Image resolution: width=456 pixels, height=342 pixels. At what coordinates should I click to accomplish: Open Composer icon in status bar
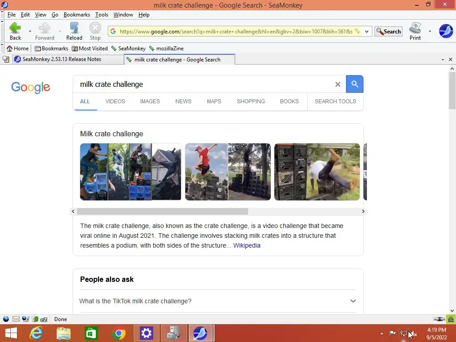tap(25, 319)
